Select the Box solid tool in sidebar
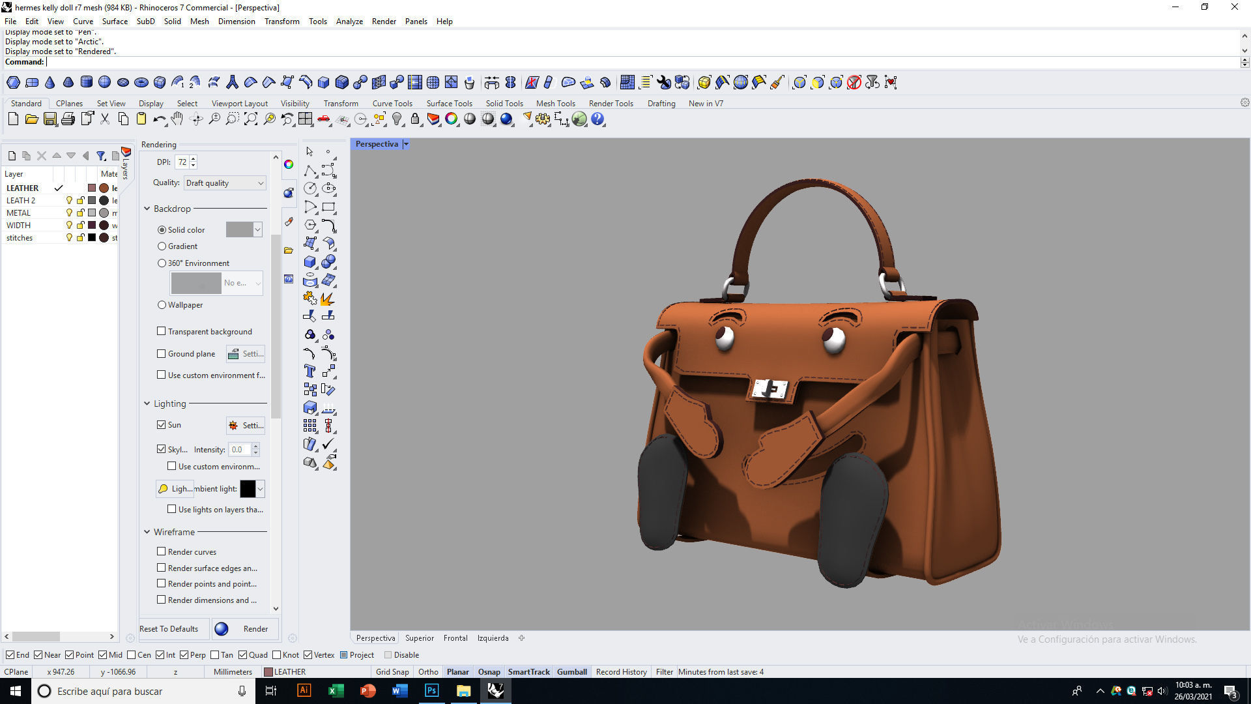 [x=310, y=262]
